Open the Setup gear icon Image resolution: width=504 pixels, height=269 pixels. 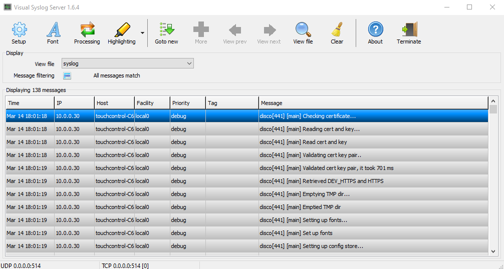click(19, 30)
